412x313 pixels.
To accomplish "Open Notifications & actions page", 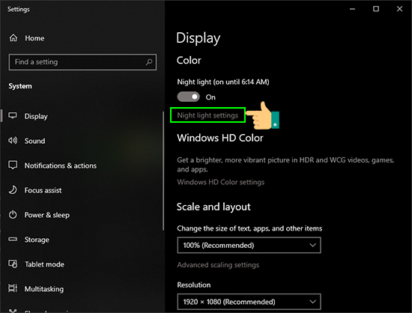I will (x=61, y=165).
